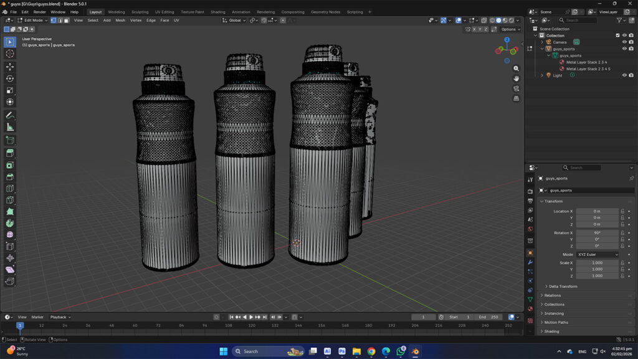Choose the Annotate pencil tool
Image resolution: width=638 pixels, height=359 pixels.
(x=10, y=115)
